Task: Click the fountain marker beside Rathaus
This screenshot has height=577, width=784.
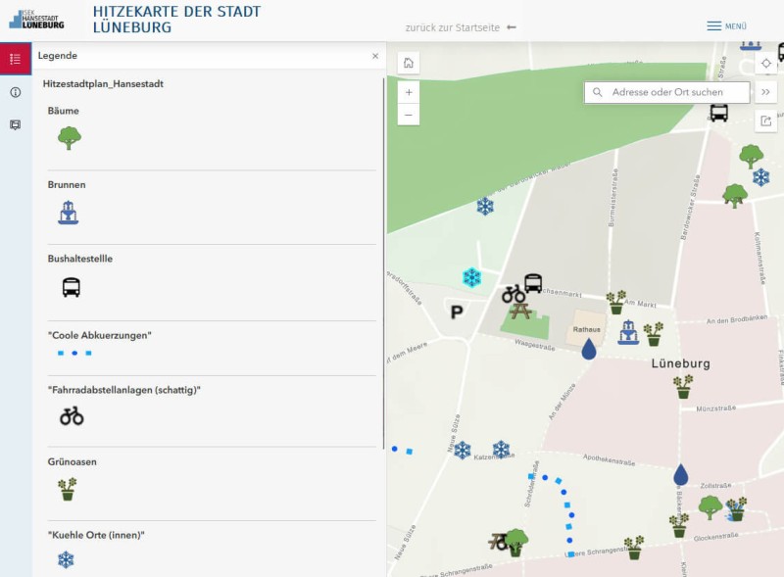Action: pyautogui.click(x=628, y=332)
